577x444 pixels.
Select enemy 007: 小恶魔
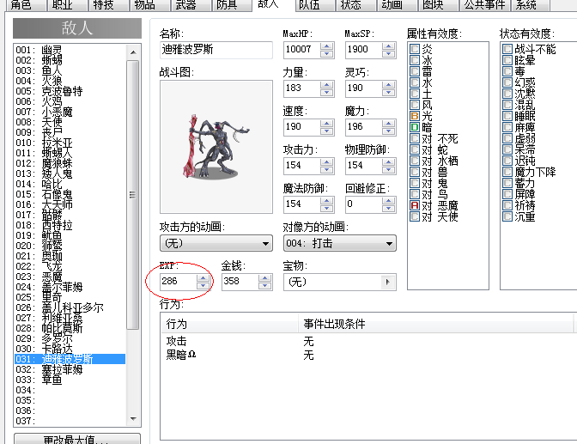(x=70, y=112)
